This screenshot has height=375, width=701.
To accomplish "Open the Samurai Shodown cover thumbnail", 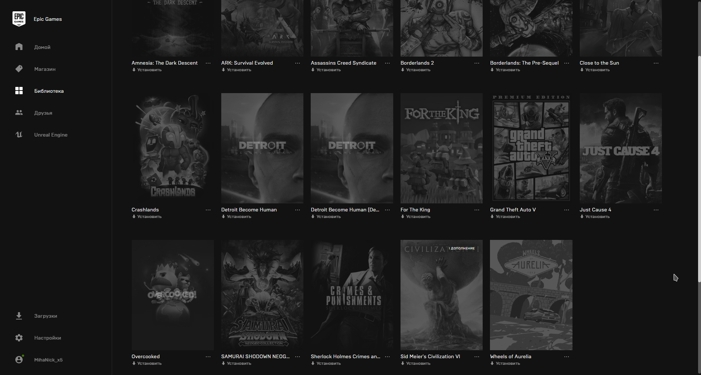I will pos(262,295).
